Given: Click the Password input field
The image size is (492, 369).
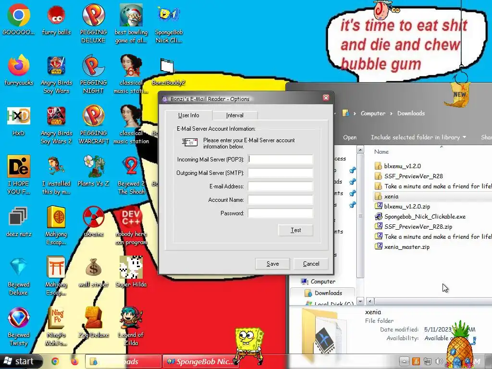Looking at the screenshot, I should [280, 213].
